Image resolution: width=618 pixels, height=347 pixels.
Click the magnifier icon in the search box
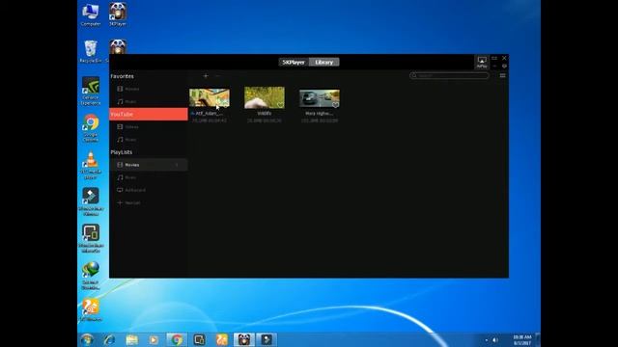tap(414, 75)
